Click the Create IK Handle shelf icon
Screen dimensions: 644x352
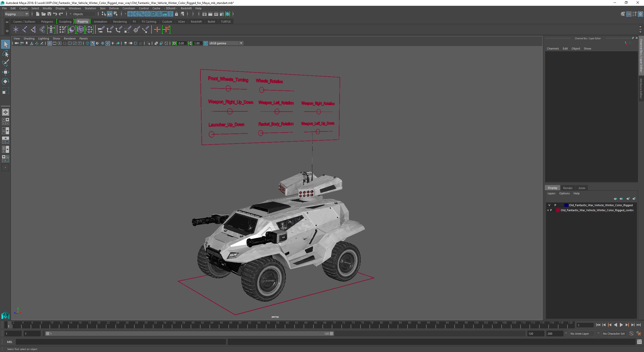pyautogui.click(x=33, y=30)
